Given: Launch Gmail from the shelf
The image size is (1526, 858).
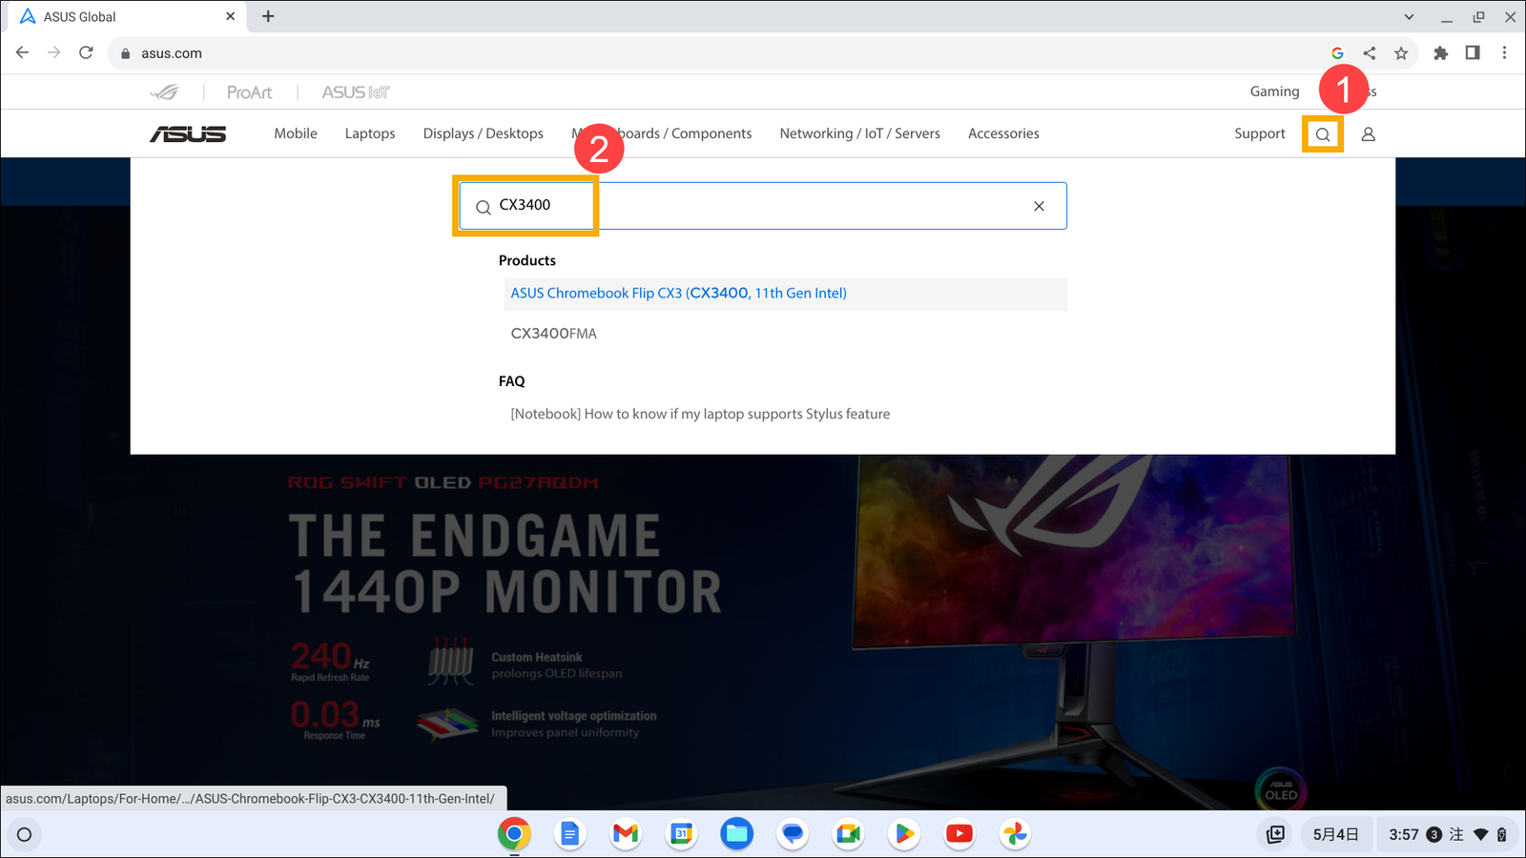Looking at the screenshot, I should (626, 834).
